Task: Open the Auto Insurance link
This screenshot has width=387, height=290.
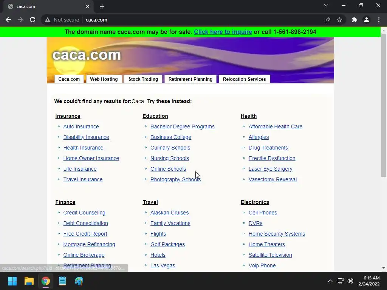Action: point(81,126)
